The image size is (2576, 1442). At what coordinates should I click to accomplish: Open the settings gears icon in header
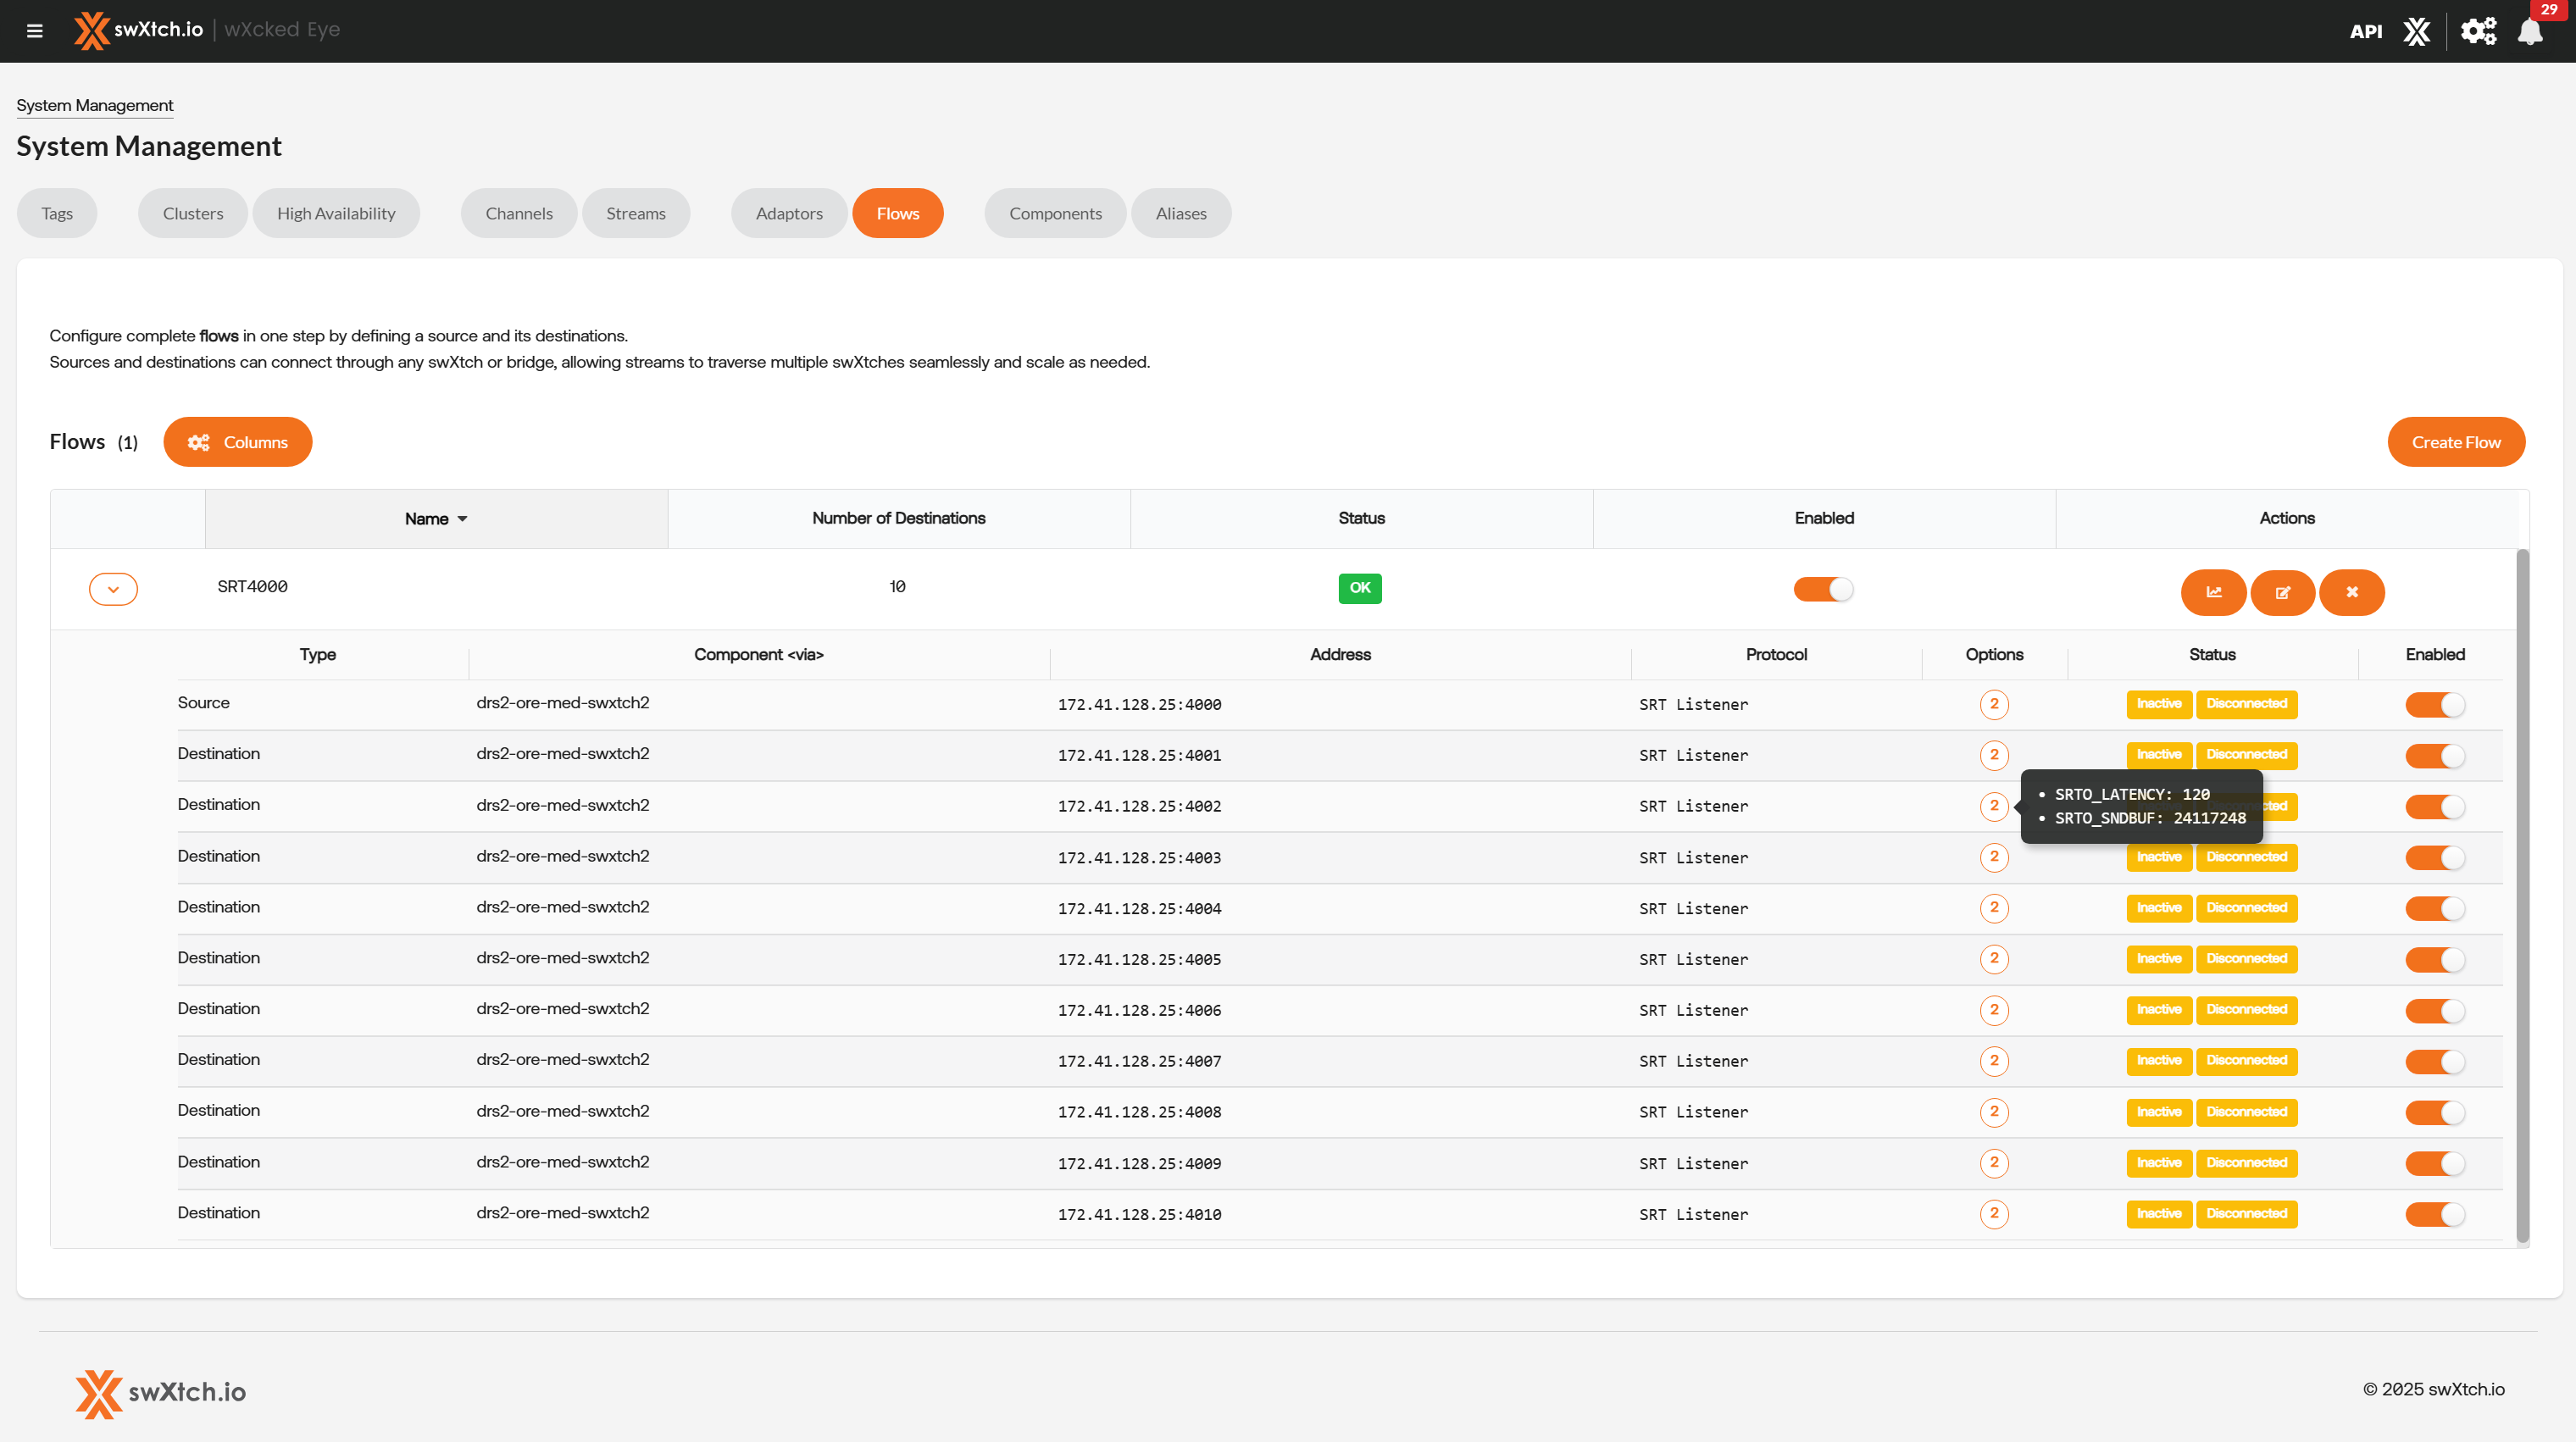(2478, 31)
